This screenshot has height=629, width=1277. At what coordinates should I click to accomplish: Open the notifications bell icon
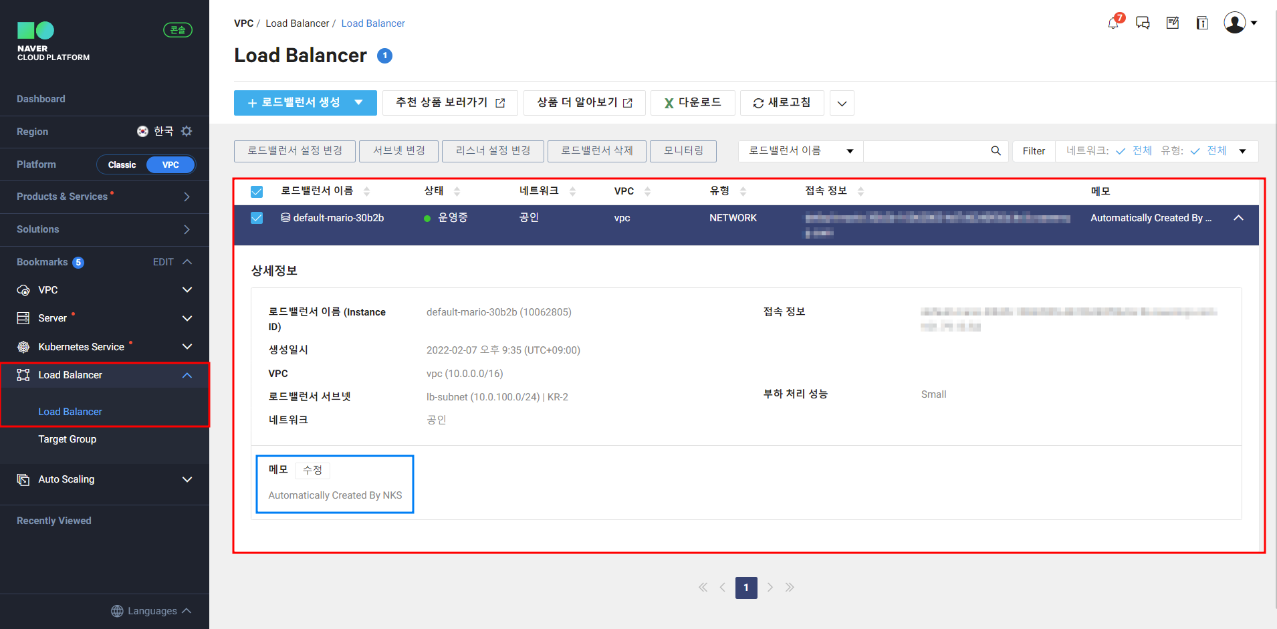pos(1113,23)
